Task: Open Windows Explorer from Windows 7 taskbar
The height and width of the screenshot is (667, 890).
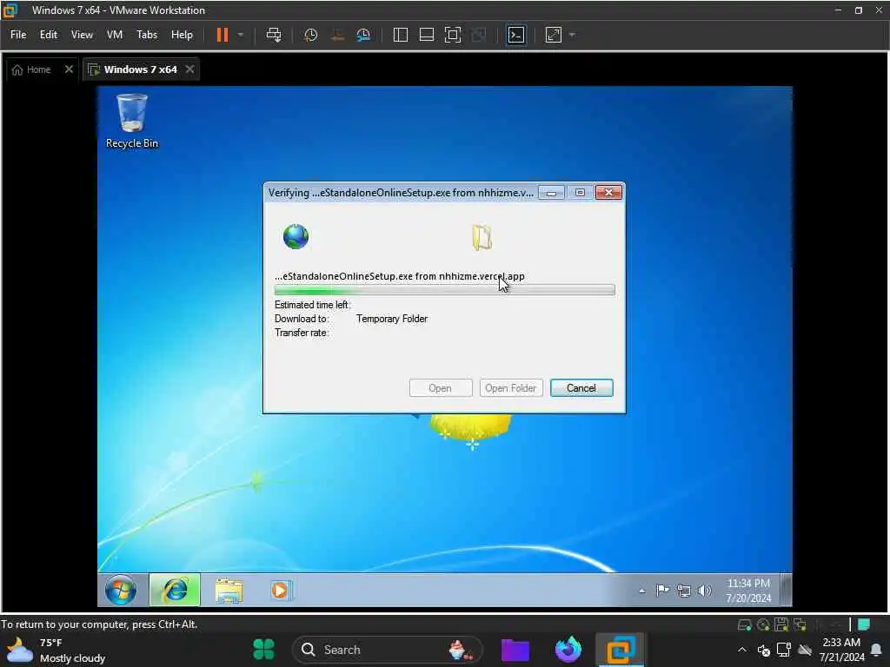Action: (229, 591)
